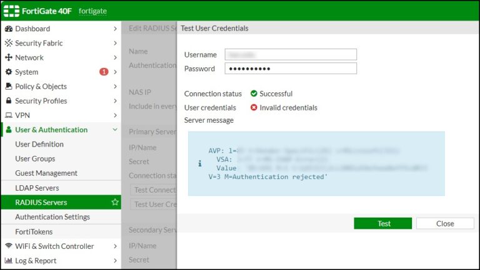Viewport: 480px width, 270px height.
Task: Open Authentication Settings page
Action: 61,216
